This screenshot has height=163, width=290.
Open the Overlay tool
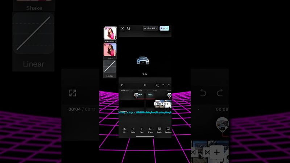pyautogui.click(x=159, y=130)
